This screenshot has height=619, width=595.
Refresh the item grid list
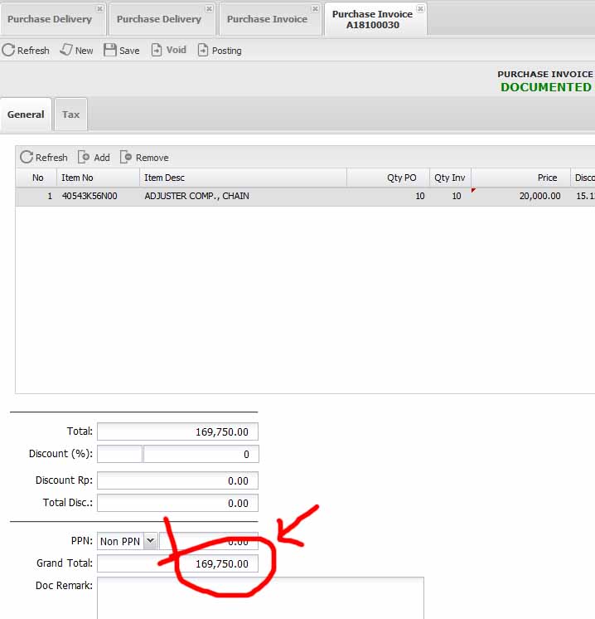coord(44,158)
